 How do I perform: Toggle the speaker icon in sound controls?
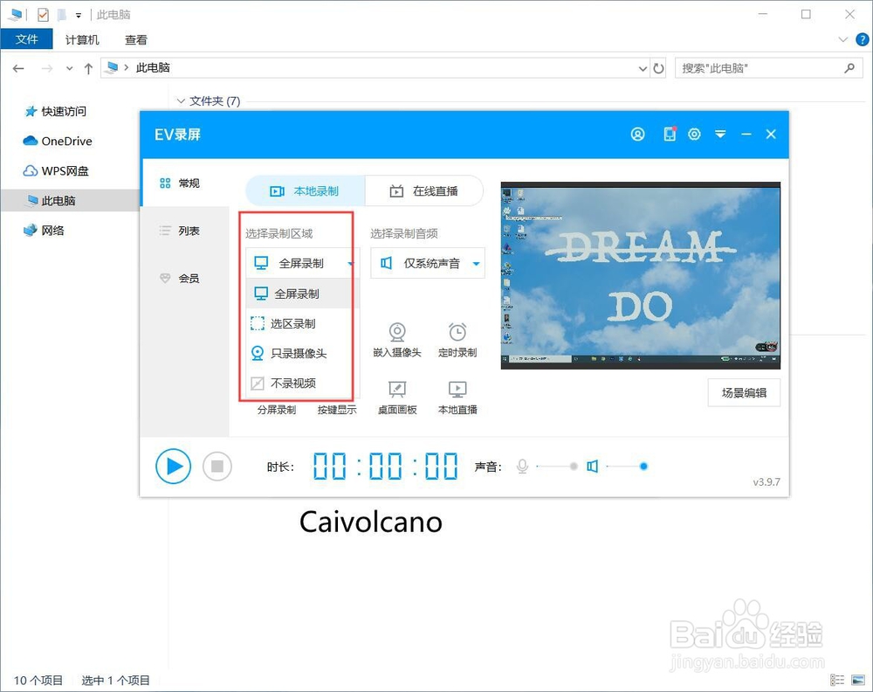[593, 467]
